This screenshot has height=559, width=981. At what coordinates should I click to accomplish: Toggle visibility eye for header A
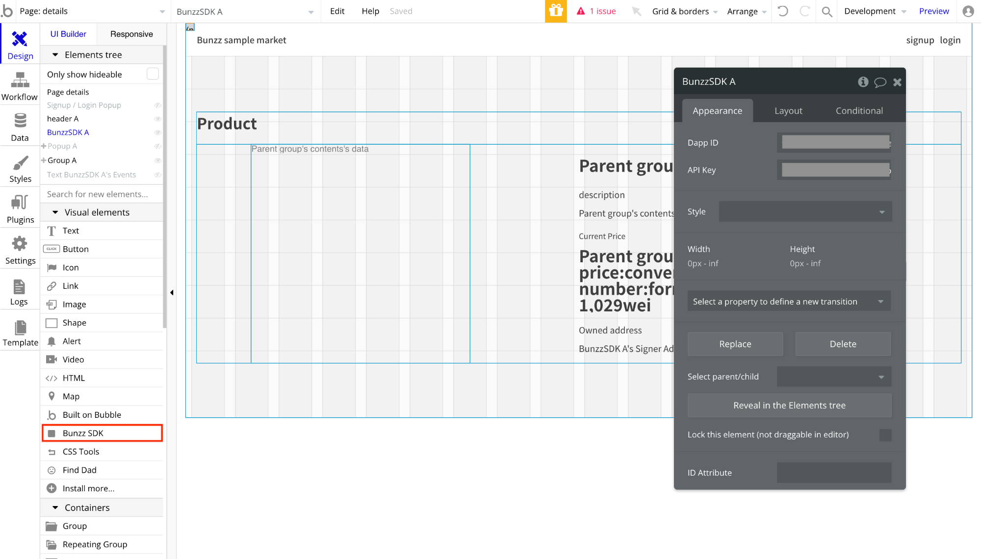point(157,119)
